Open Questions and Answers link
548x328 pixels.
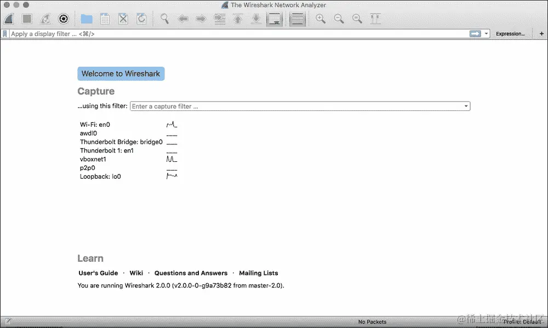tap(191, 273)
